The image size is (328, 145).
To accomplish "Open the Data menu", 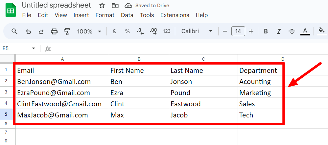I will coord(127,15).
